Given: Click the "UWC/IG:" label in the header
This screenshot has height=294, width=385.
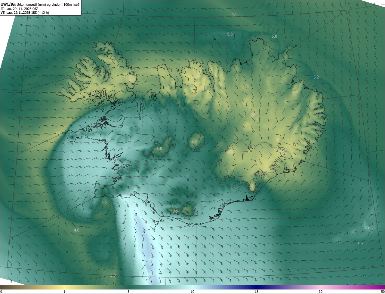Looking at the screenshot, I should tap(8, 4).
